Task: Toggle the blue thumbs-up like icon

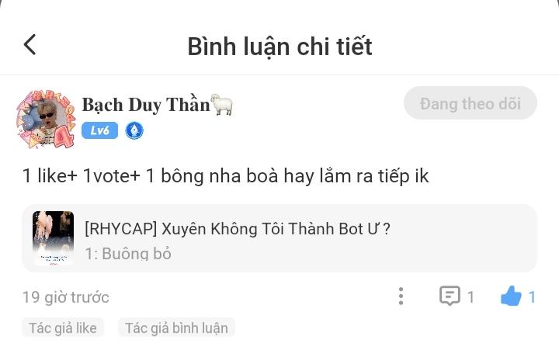Action: pyautogui.click(x=511, y=296)
